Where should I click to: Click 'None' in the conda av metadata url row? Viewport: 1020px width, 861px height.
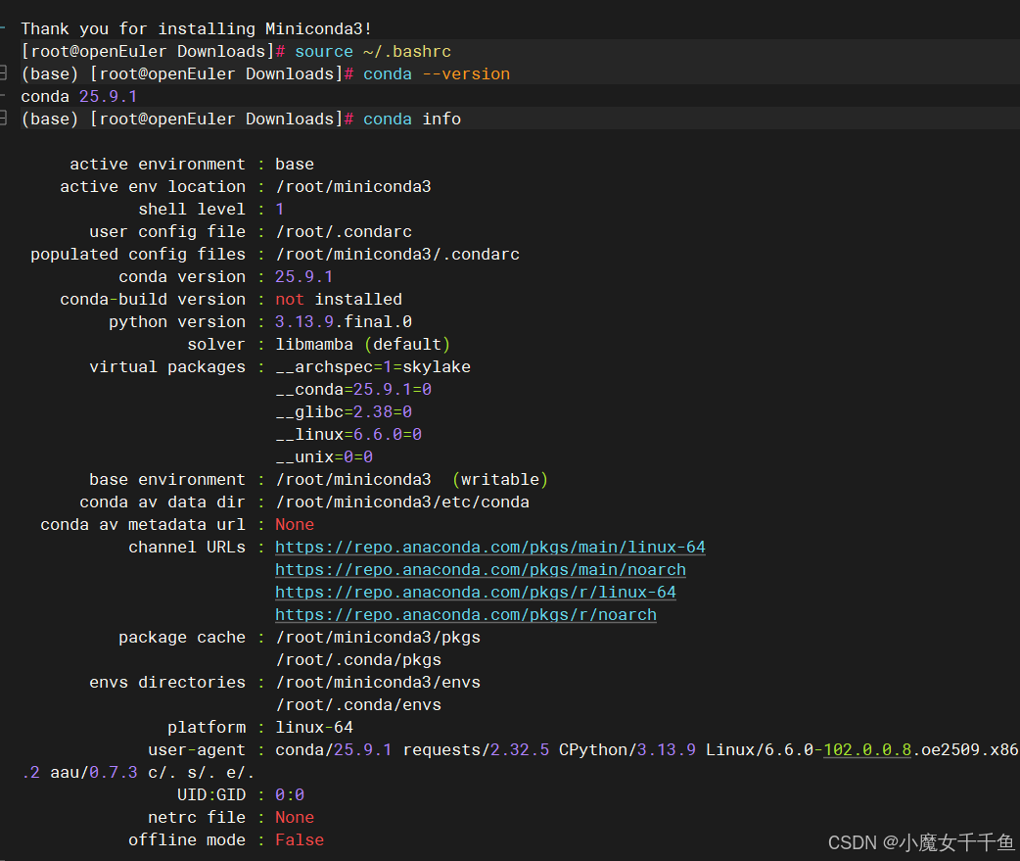tap(295, 525)
